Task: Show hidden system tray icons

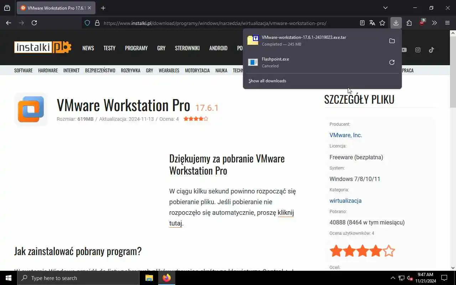Action: (x=393, y=278)
